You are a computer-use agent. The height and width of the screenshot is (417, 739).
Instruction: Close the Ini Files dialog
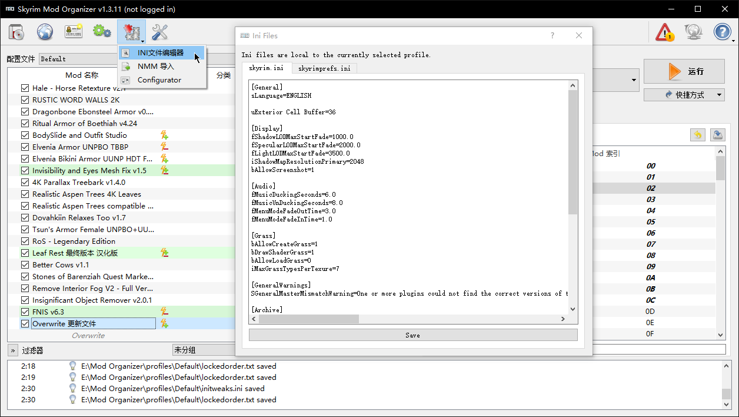(579, 36)
